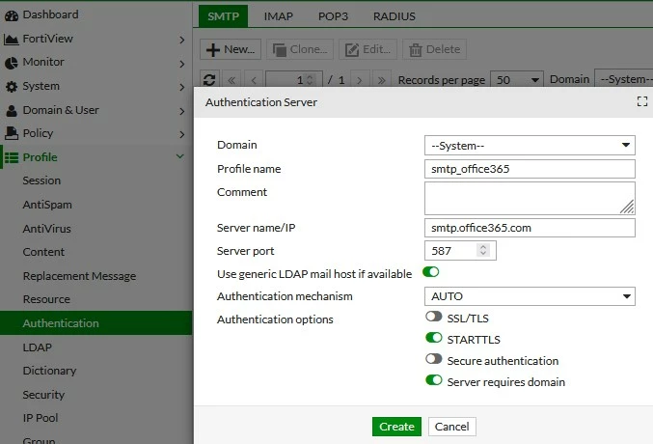This screenshot has width=653, height=444.
Task: Go to previous page arrow
Action: [x=254, y=79]
